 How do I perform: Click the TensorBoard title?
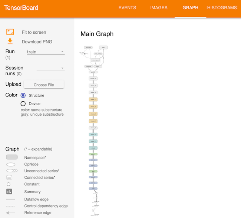point(21,8)
